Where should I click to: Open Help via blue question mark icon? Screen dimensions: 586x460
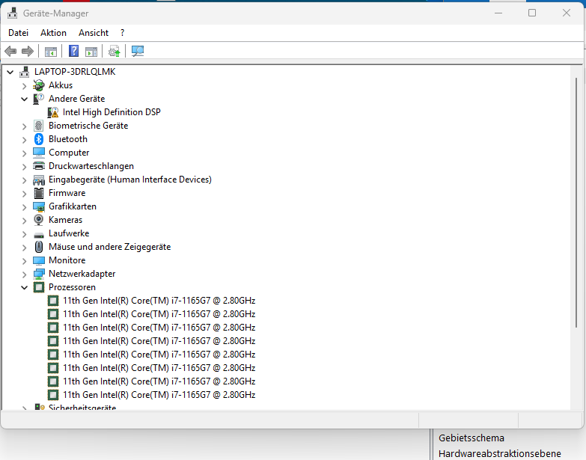point(73,51)
